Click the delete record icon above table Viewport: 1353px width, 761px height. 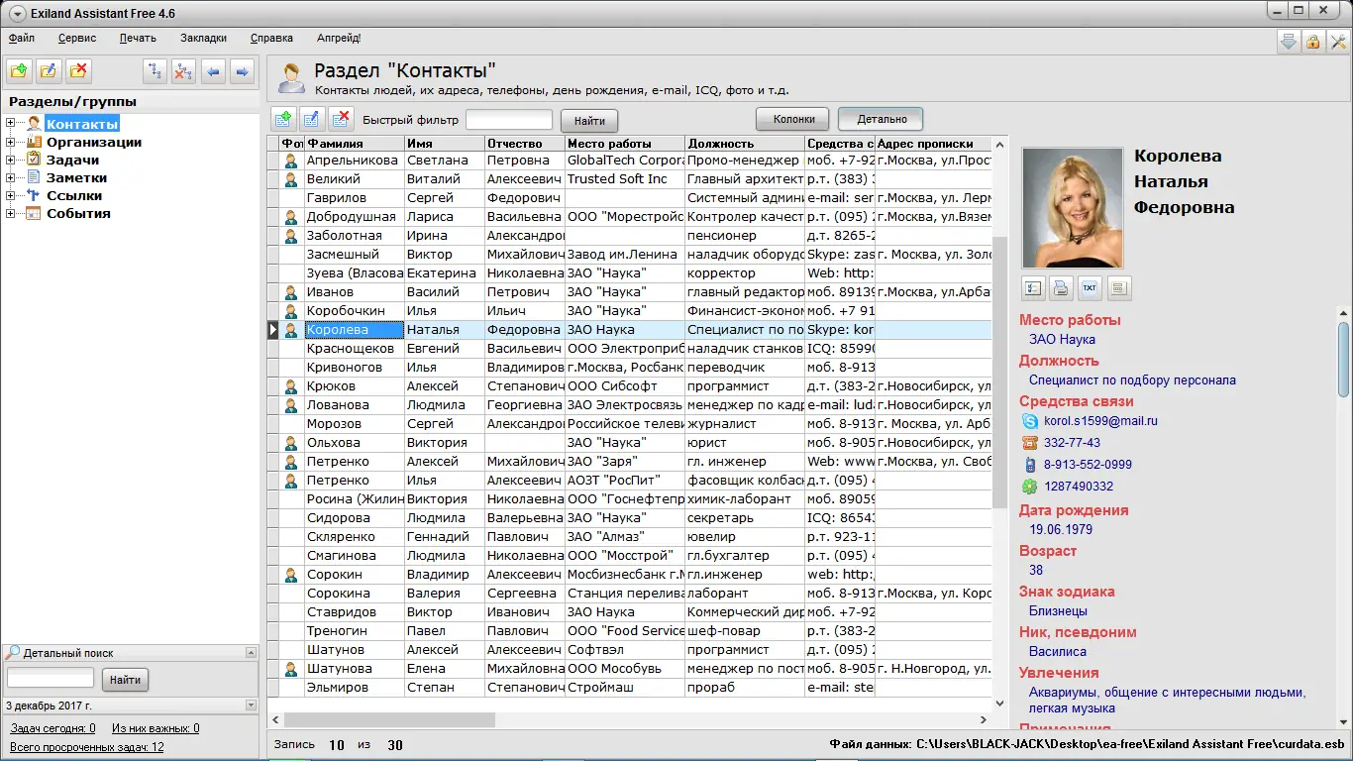341,120
